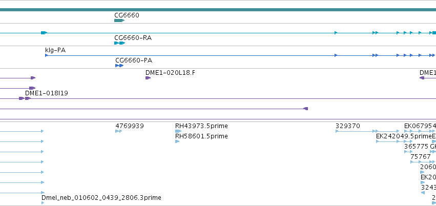The image size is (436, 206).
Task: Select the 4769939 EST glyph
Action: point(119,131)
